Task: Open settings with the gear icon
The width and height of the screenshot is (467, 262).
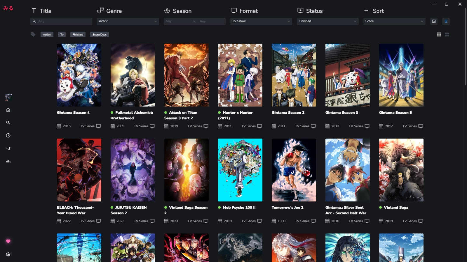Action: click(8, 254)
